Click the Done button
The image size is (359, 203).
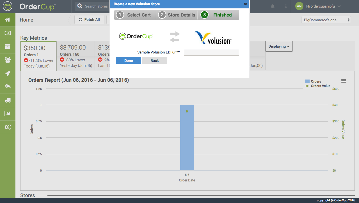tap(129, 60)
